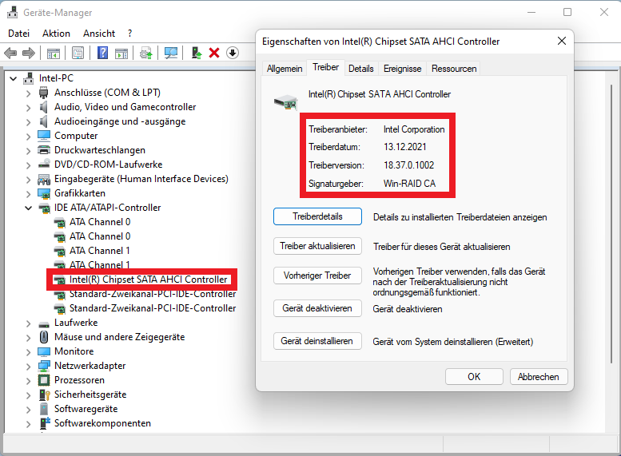
Task: Click the red X Uninstall device icon
Action: click(214, 53)
